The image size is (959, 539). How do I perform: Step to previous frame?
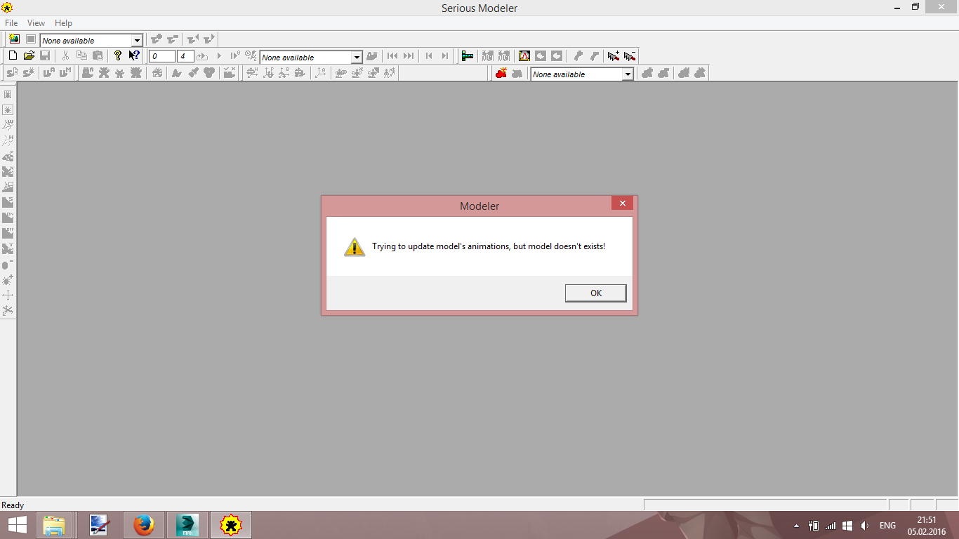pyautogui.click(x=429, y=56)
